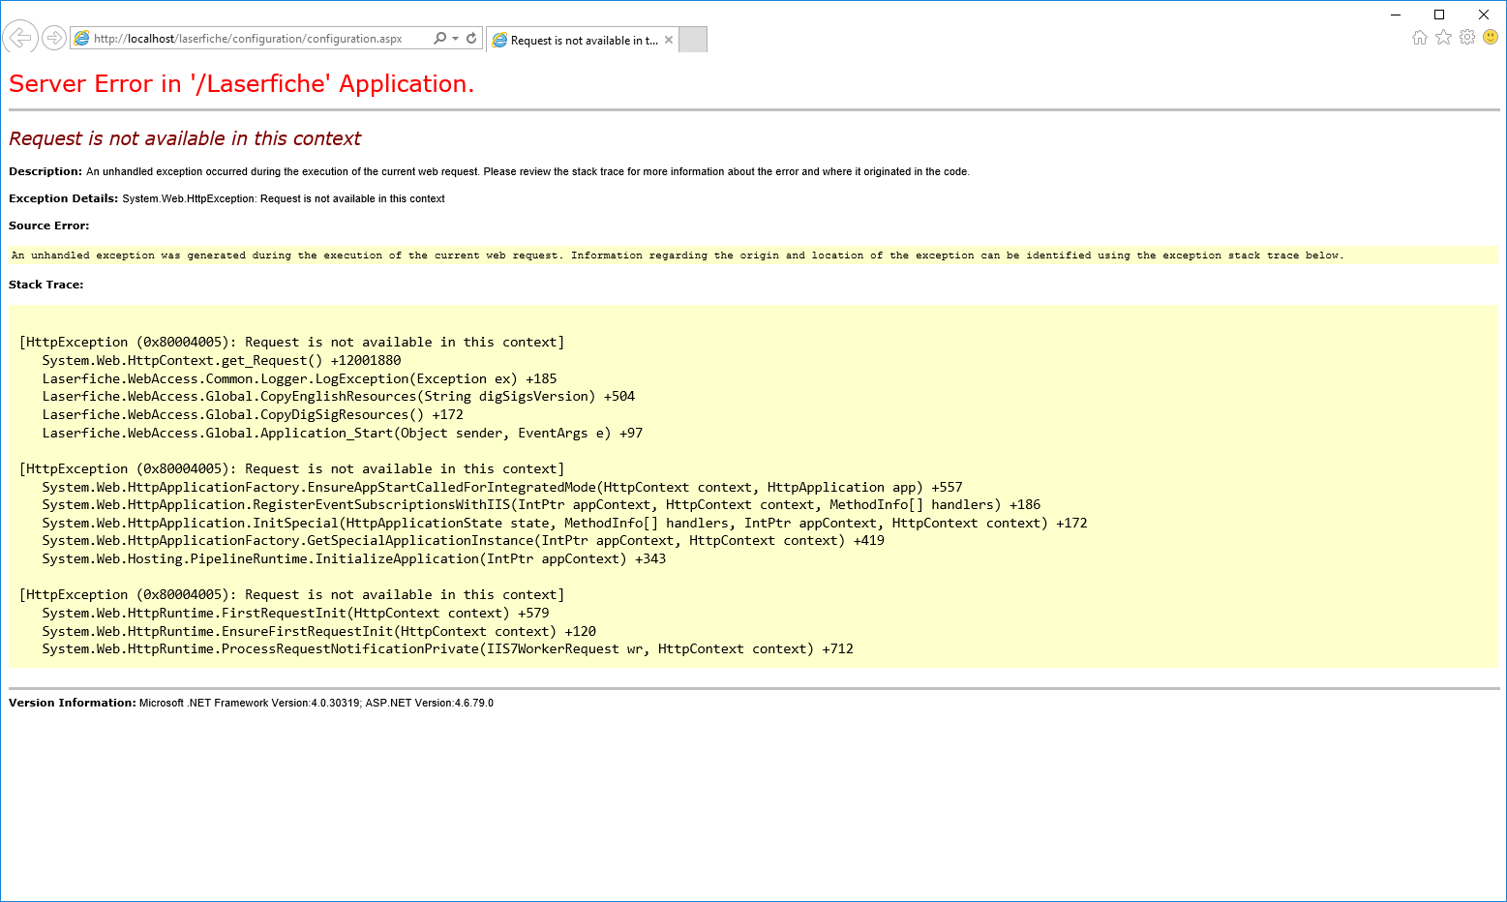Open a new blank tab
Viewport: 1507px width, 902px height.
pyautogui.click(x=693, y=40)
